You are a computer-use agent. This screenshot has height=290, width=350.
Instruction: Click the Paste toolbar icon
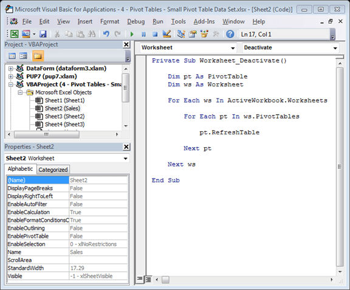tap(80, 34)
